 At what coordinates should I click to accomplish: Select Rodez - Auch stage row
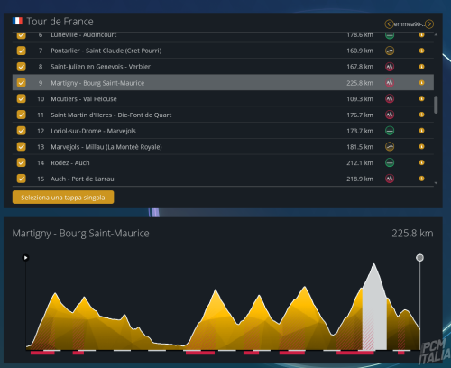(x=223, y=162)
